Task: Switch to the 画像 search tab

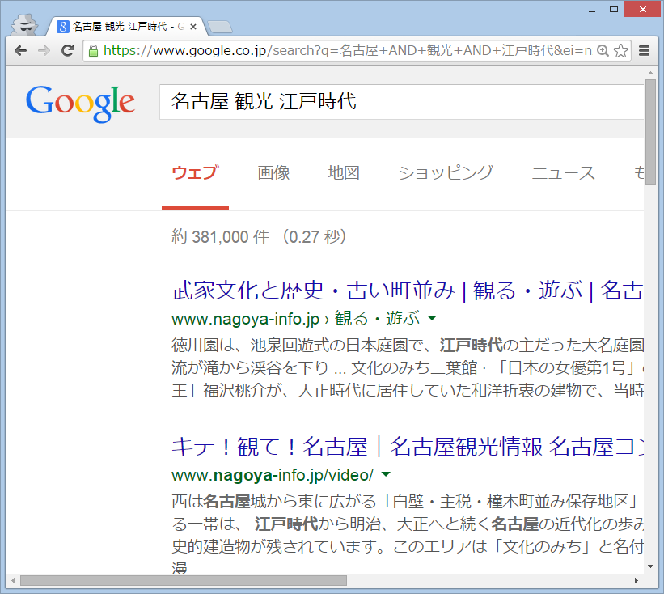Action: click(x=273, y=172)
